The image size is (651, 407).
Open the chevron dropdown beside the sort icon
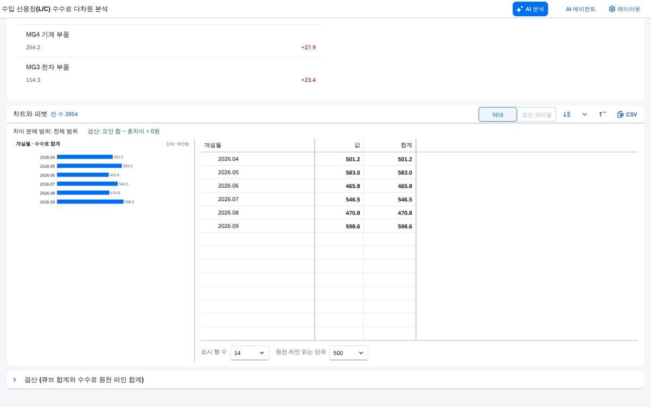(x=585, y=115)
